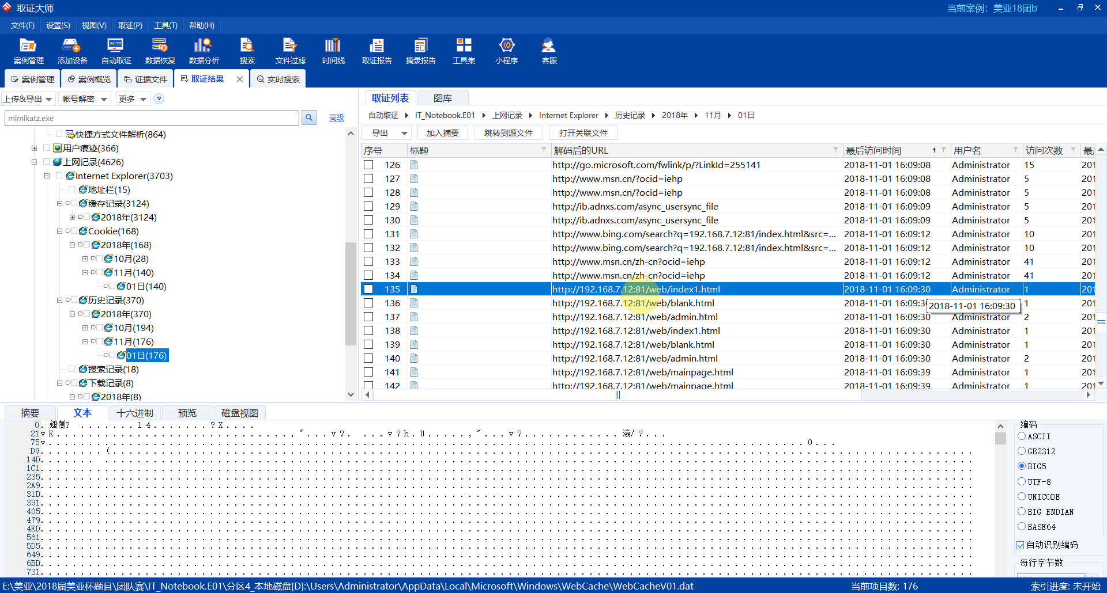Expand the 10月(194) history node
Viewport: 1107px width, 593px height.
click(x=85, y=328)
